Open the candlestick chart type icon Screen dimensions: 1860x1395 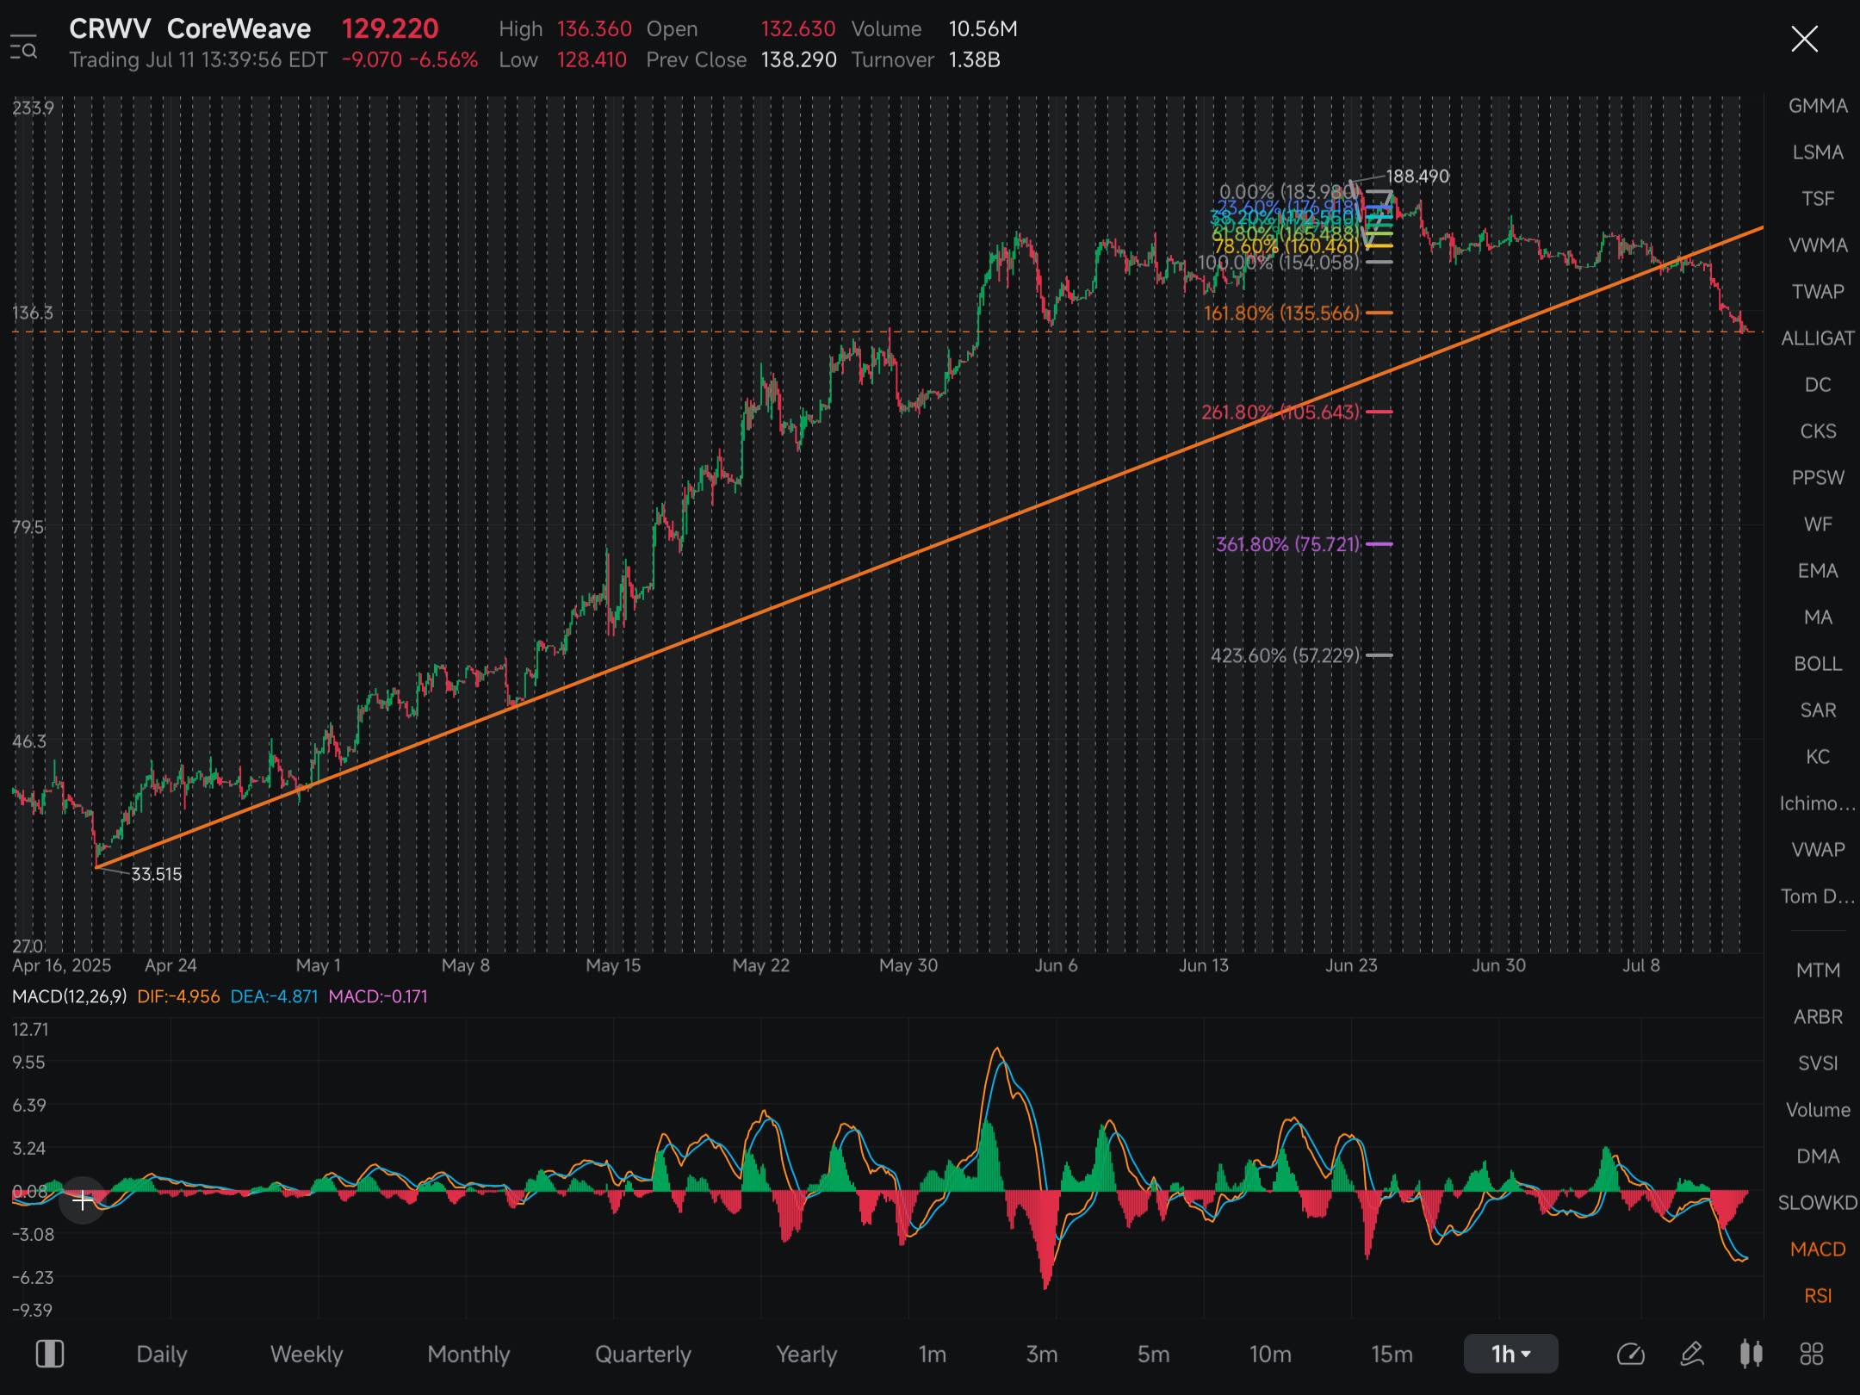[x=1751, y=1354]
